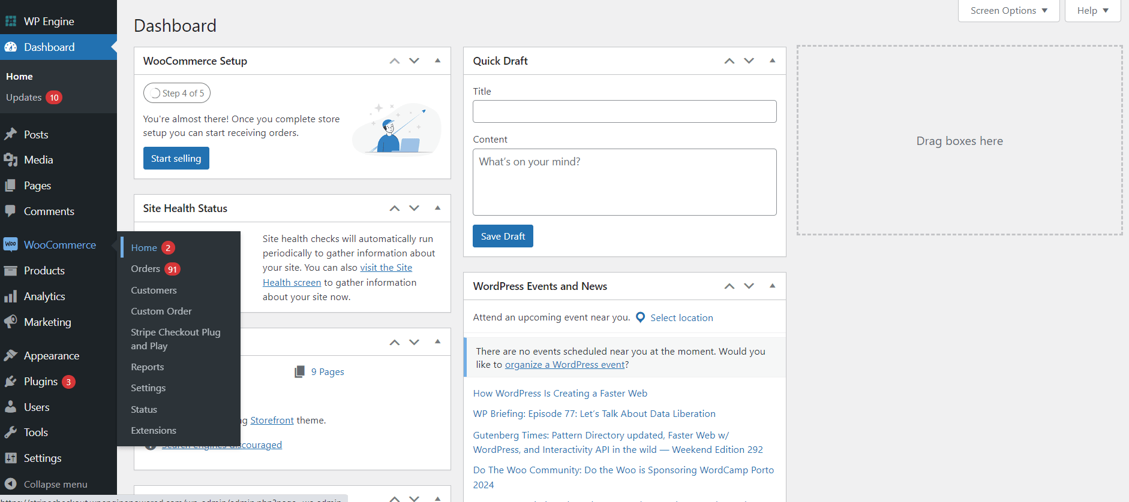Image resolution: width=1129 pixels, height=502 pixels.
Task: Open Orders in WooCommerce submenu
Action: 146,269
